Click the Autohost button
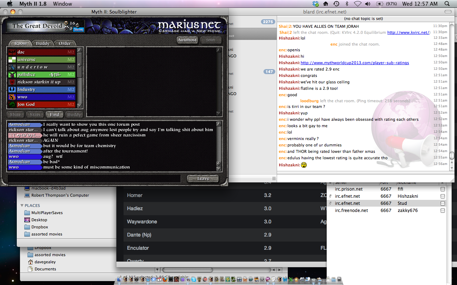457x285 pixels. 187,40
